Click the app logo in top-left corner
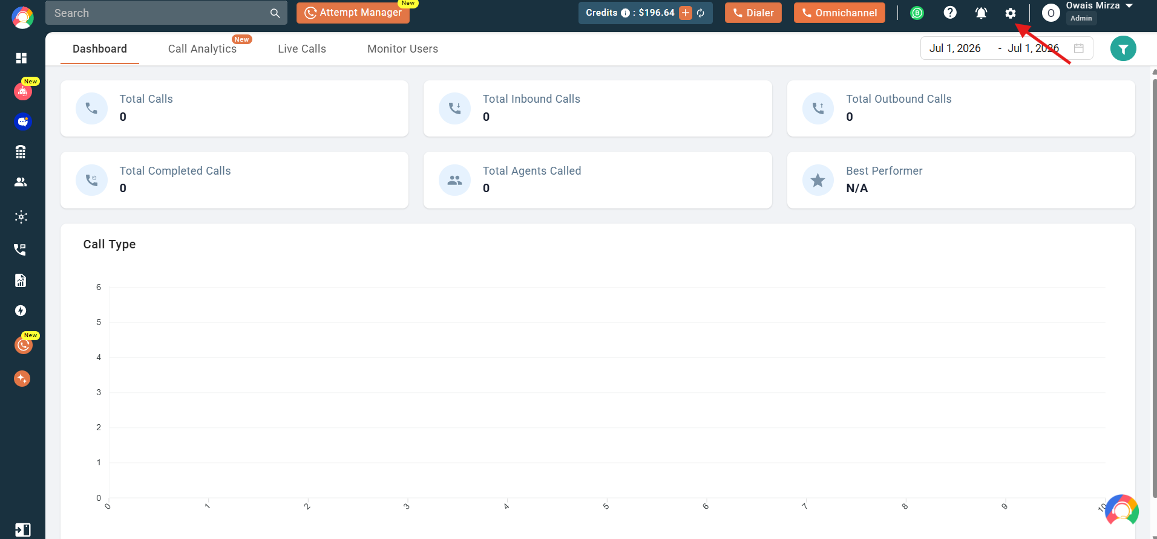Viewport: 1157px width, 539px height. pos(22,18)
